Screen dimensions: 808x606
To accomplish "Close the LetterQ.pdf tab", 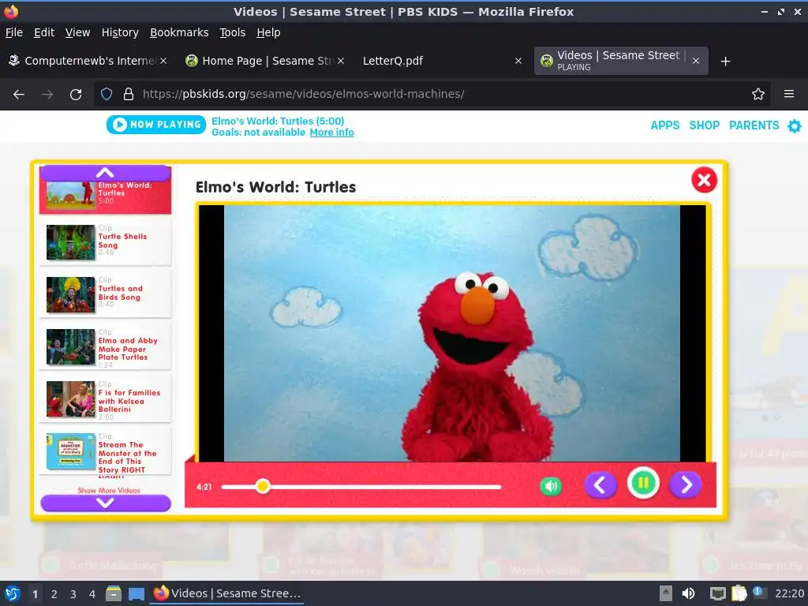I will click(518, 61).
